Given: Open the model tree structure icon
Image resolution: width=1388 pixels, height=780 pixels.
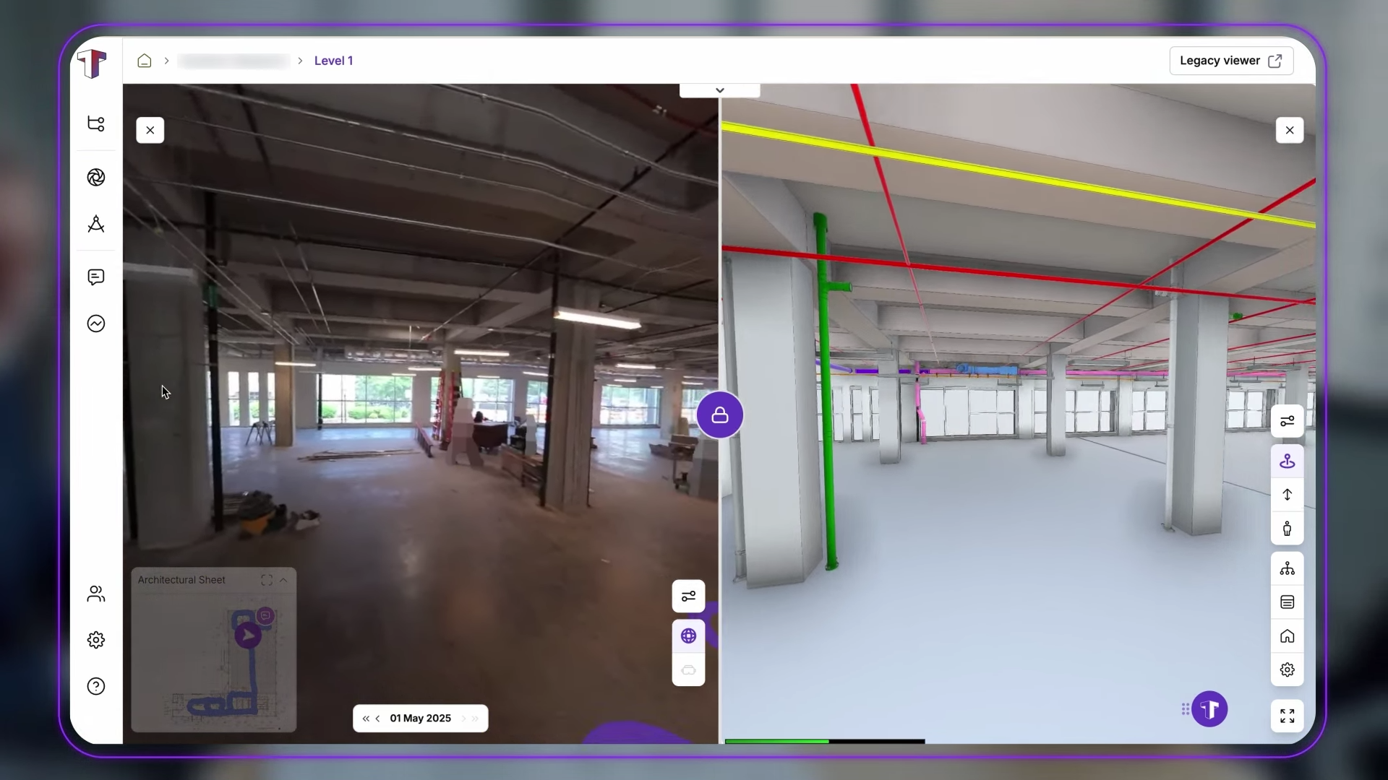Looking at the screenshot, I should click(1287, 569).
